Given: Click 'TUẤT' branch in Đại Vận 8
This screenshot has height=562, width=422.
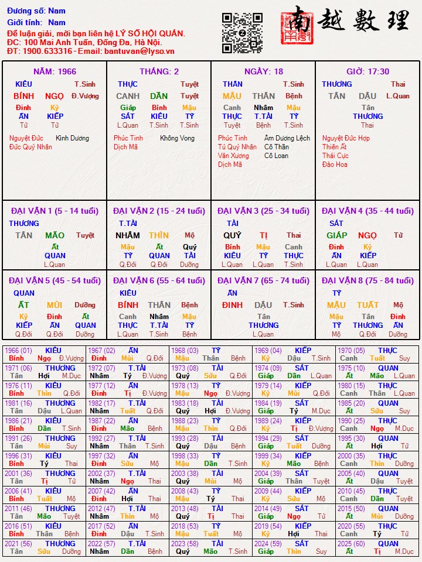Looking at the screenshot, I should 368,305.
